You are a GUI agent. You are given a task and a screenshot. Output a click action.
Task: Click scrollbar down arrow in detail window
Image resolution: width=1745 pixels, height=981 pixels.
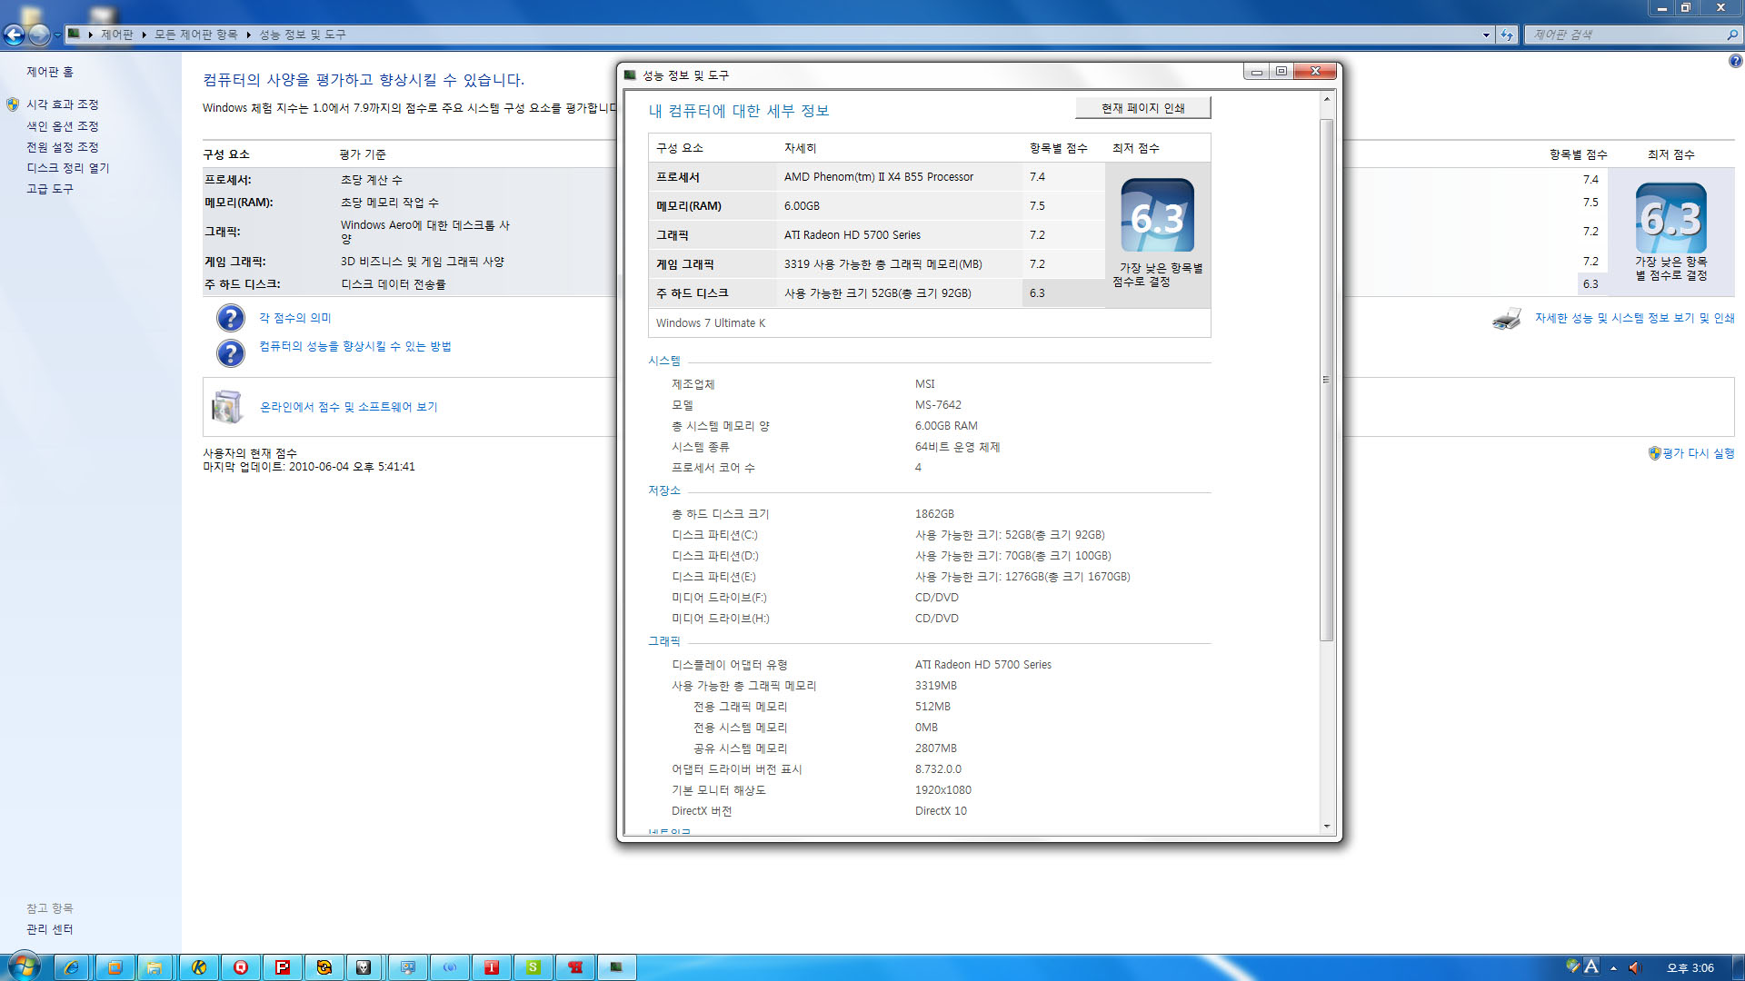pyautogui.click(x=1327, y=827)
